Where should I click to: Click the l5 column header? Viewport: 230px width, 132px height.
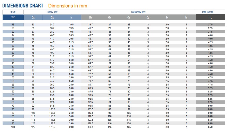point(167,17)
